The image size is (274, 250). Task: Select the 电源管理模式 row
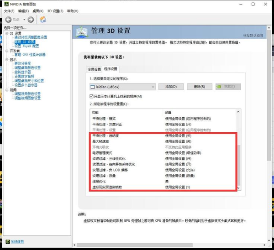click(x=163, y=153)
